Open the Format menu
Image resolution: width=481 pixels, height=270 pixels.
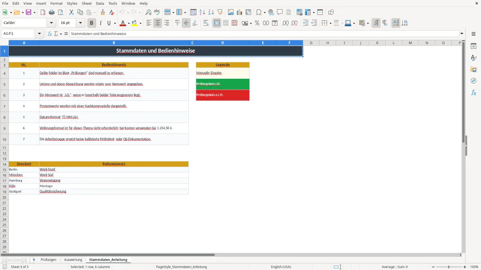56,3
